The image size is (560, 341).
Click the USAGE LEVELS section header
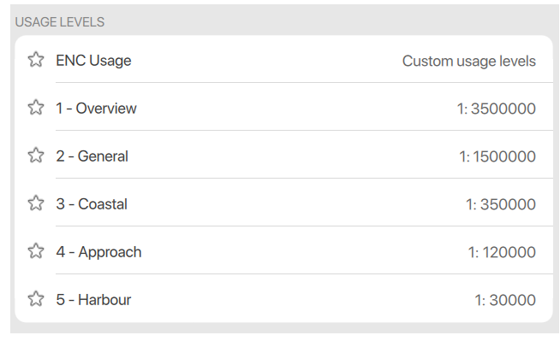tap(60, 22)
